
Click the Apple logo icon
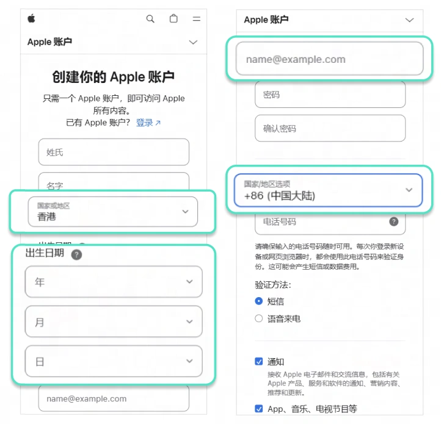pos(32,18)
